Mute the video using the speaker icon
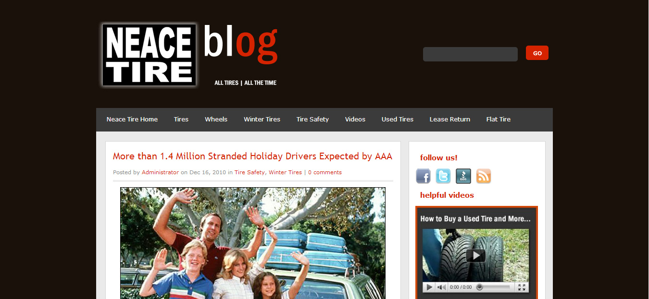Image resolution: width=649 pixels, height=299 pixels. pos(441,287)
